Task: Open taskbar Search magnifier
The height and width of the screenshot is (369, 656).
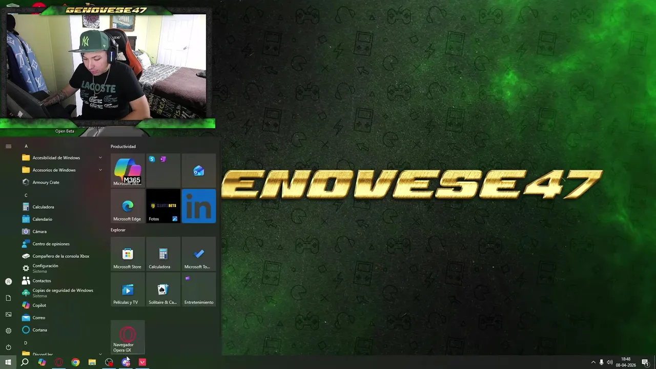Action: click(x=25, y=362)
